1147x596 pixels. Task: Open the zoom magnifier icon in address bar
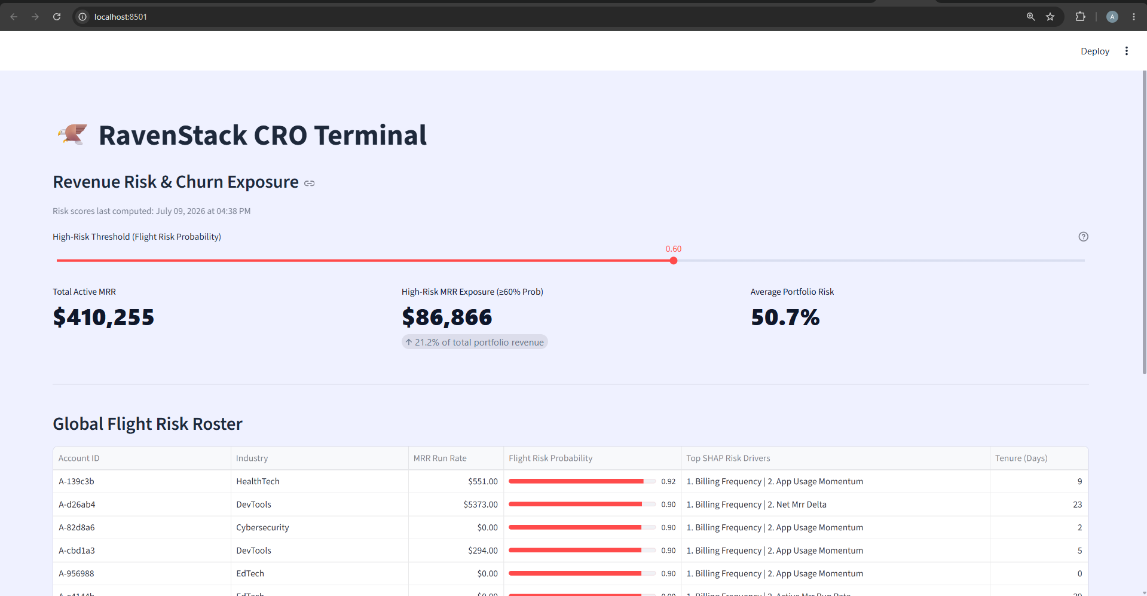(x=1030, y=17)
